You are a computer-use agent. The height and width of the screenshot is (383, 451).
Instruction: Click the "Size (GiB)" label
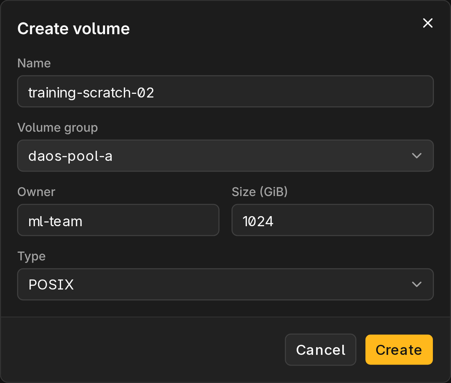[x=260, y=192]
